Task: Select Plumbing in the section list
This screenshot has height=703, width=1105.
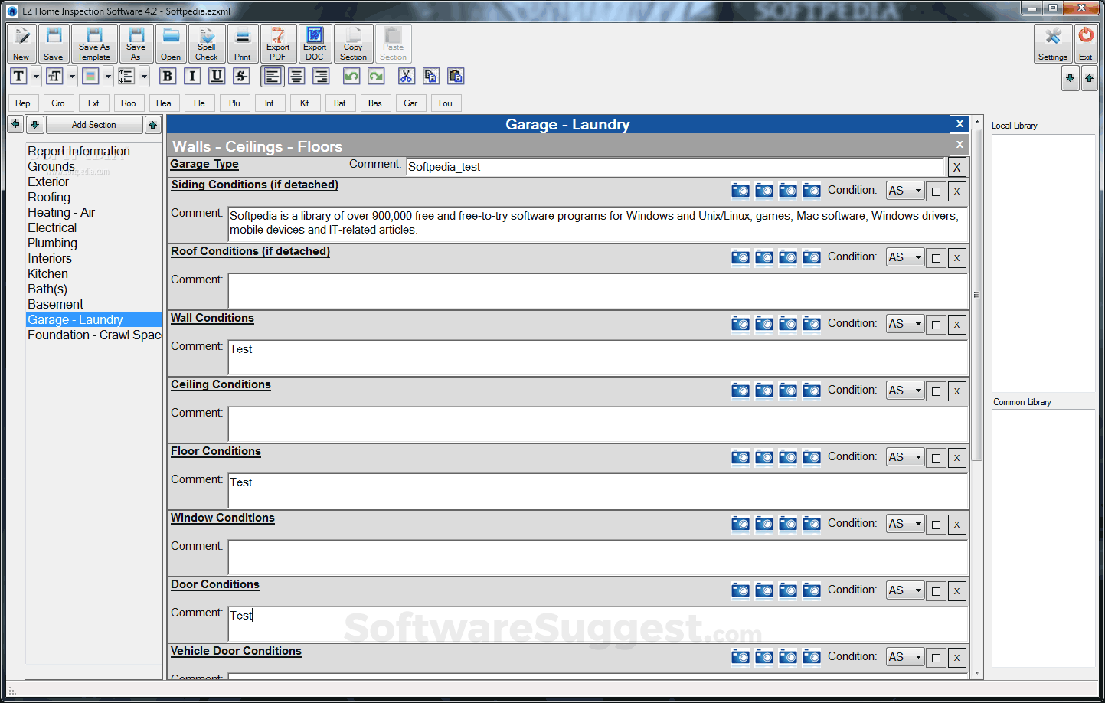Action: pos(52,244)
